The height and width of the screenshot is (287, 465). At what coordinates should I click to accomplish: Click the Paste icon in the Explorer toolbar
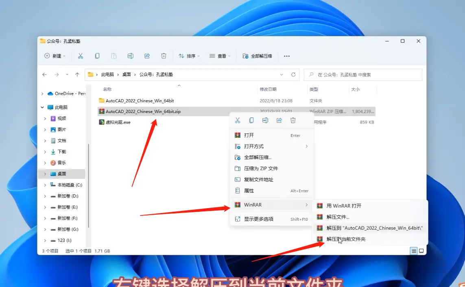114,56
